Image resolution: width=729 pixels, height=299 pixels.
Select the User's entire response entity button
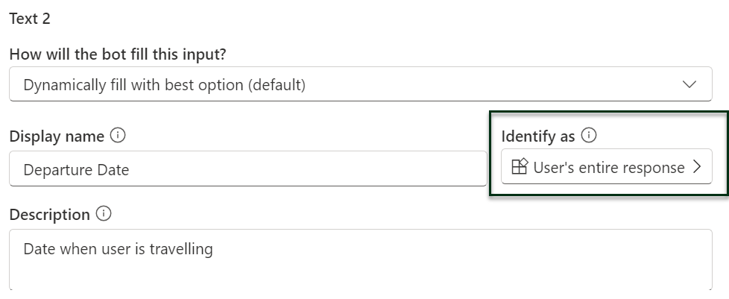click(x=606, y=167)
